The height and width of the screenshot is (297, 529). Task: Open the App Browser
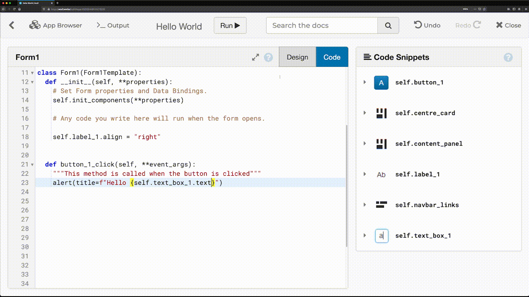tap(55, 25)
